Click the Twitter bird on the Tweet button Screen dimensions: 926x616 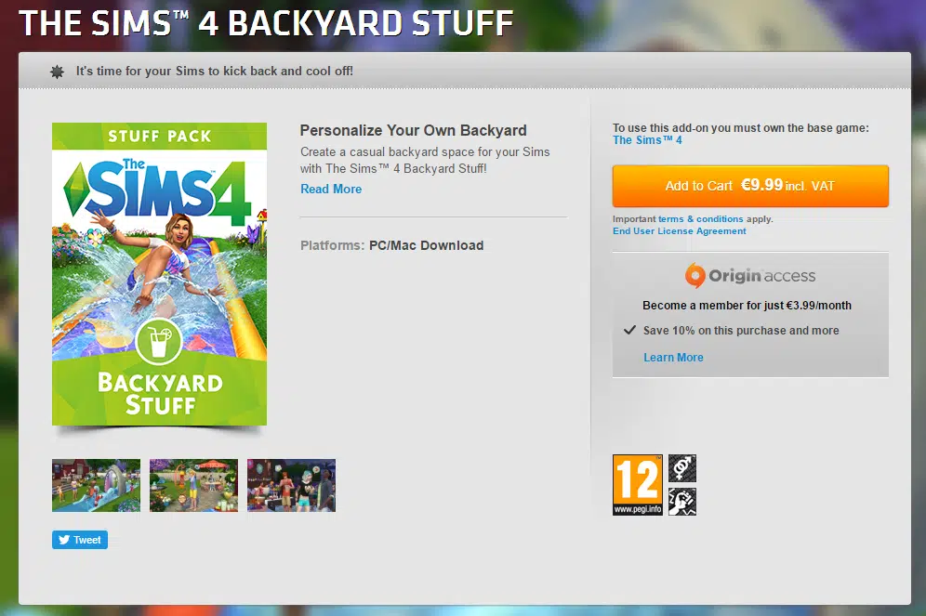pyautogui.click(x=64, y=540)
